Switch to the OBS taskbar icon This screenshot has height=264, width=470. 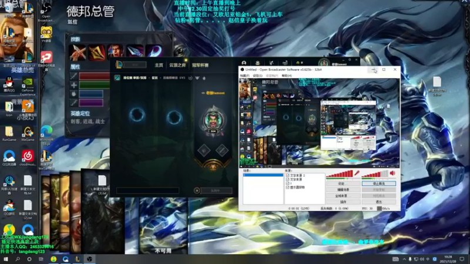[x=89, y=259]
